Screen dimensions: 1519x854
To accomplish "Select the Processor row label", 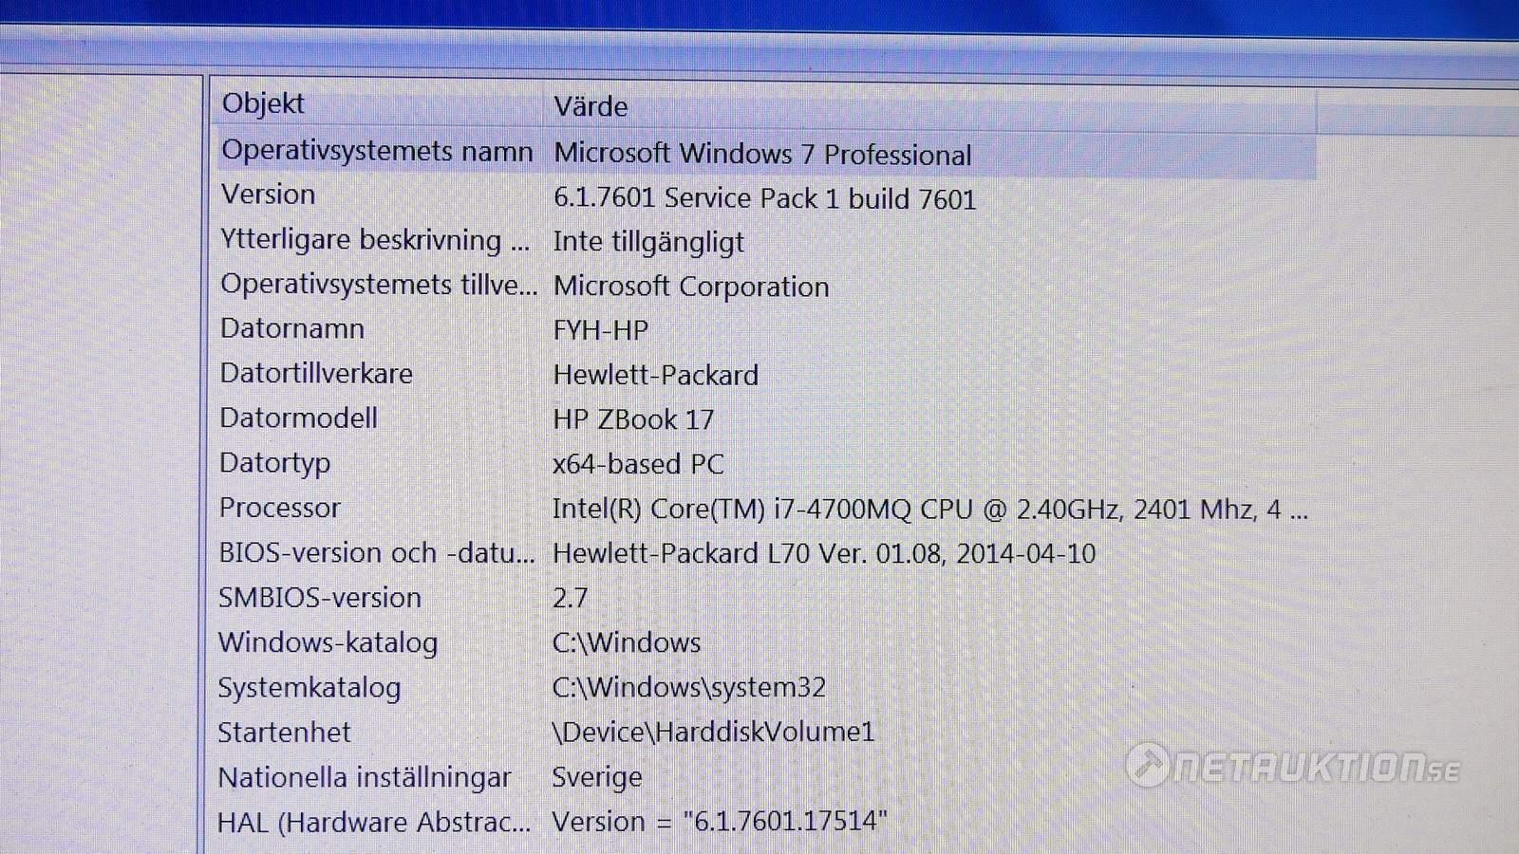I will [279, 508].
